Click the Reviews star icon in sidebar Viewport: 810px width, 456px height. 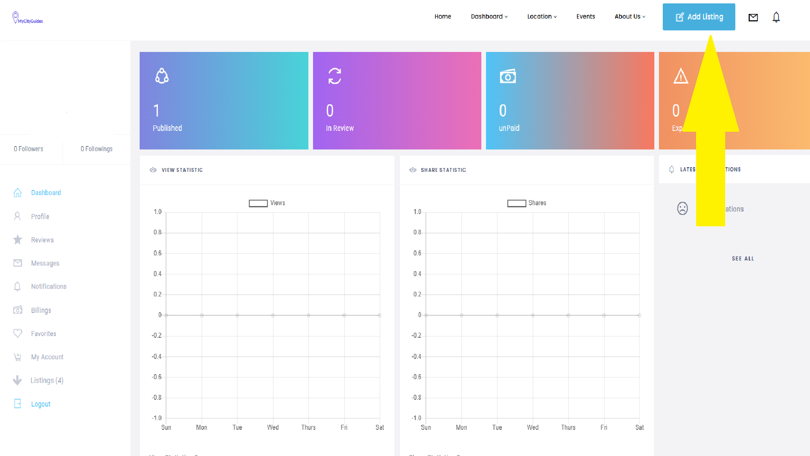tap(18, 240)
